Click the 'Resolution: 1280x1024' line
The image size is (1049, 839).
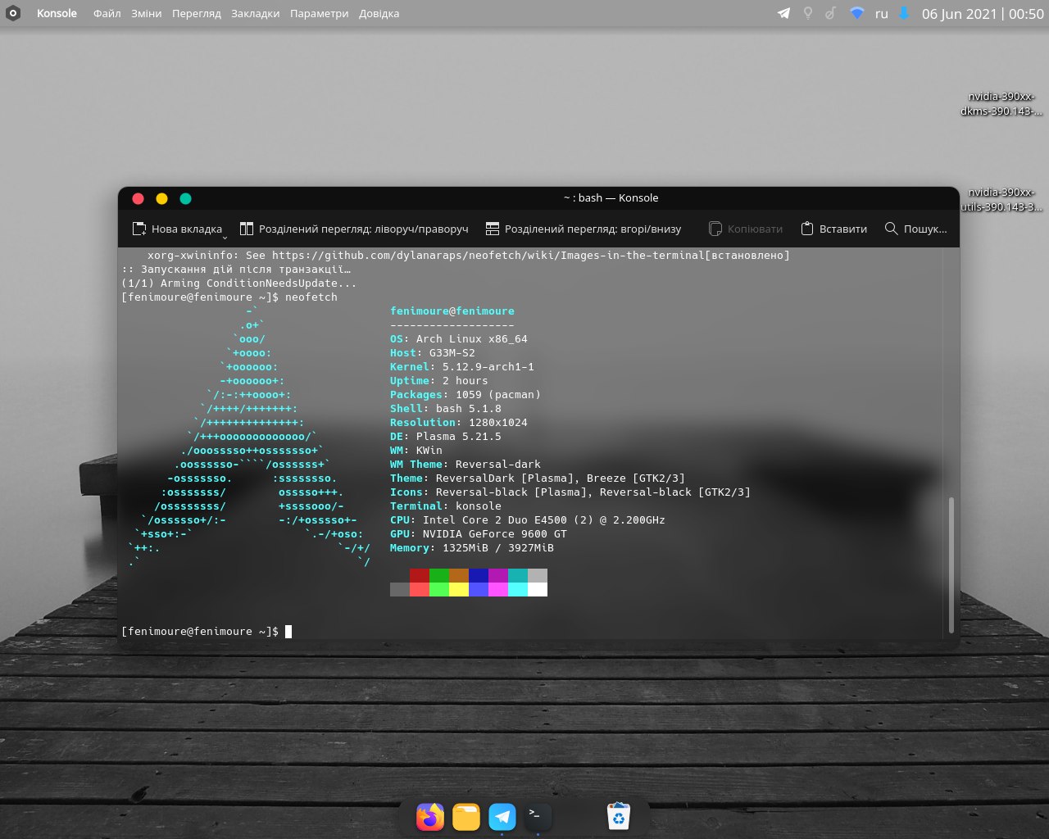[459, 423]
